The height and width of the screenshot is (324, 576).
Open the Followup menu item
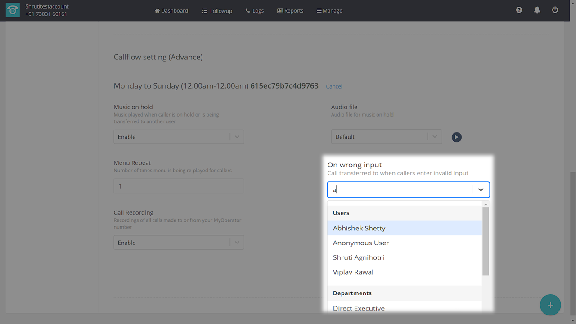pos(217,10)
